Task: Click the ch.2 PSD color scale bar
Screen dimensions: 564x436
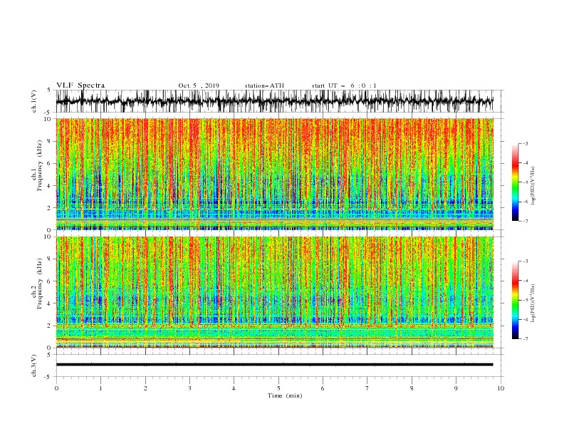Action: 515,300
